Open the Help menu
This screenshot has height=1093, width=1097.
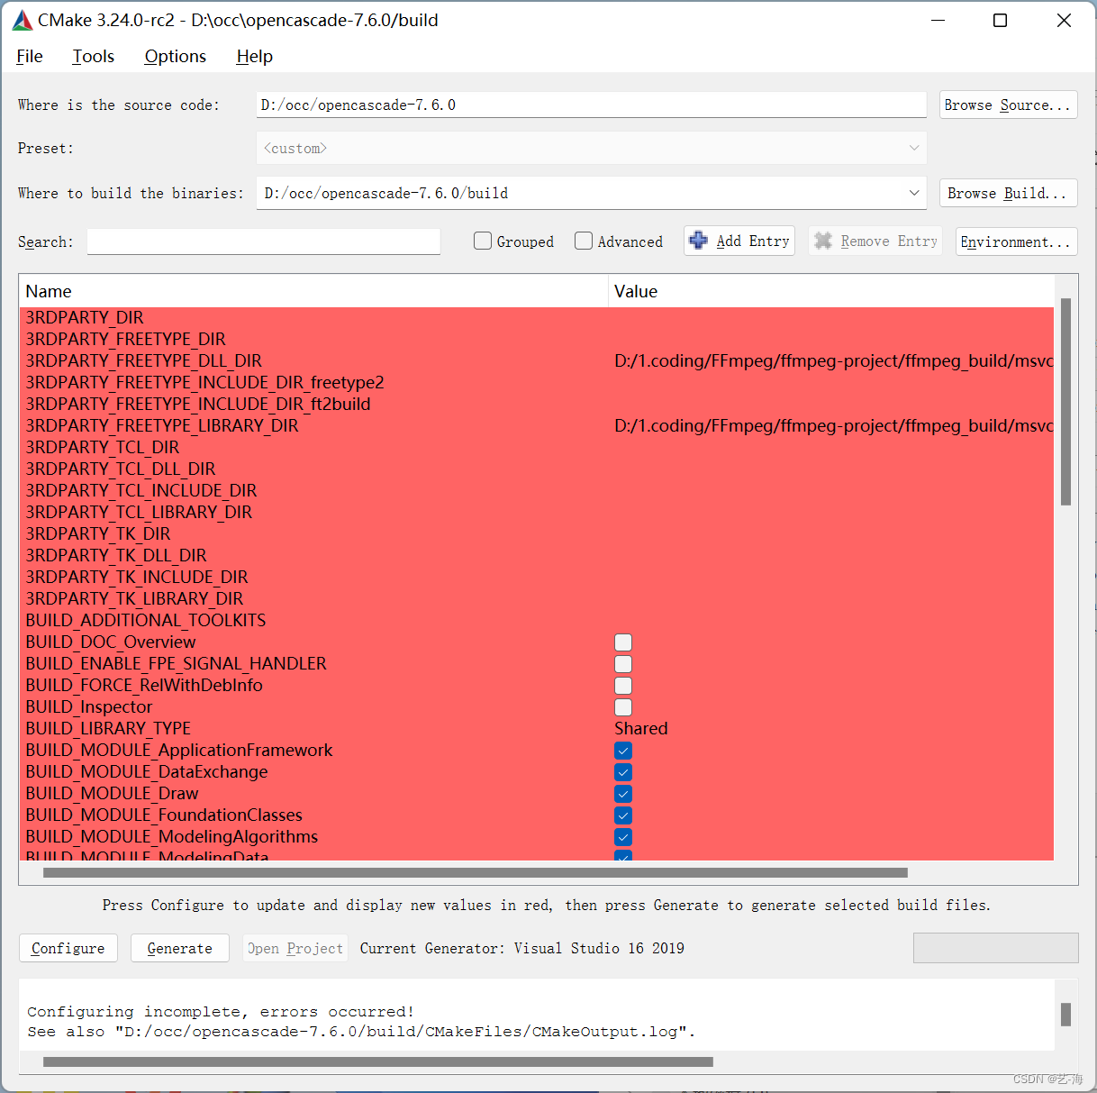click(x=254, y=56)
